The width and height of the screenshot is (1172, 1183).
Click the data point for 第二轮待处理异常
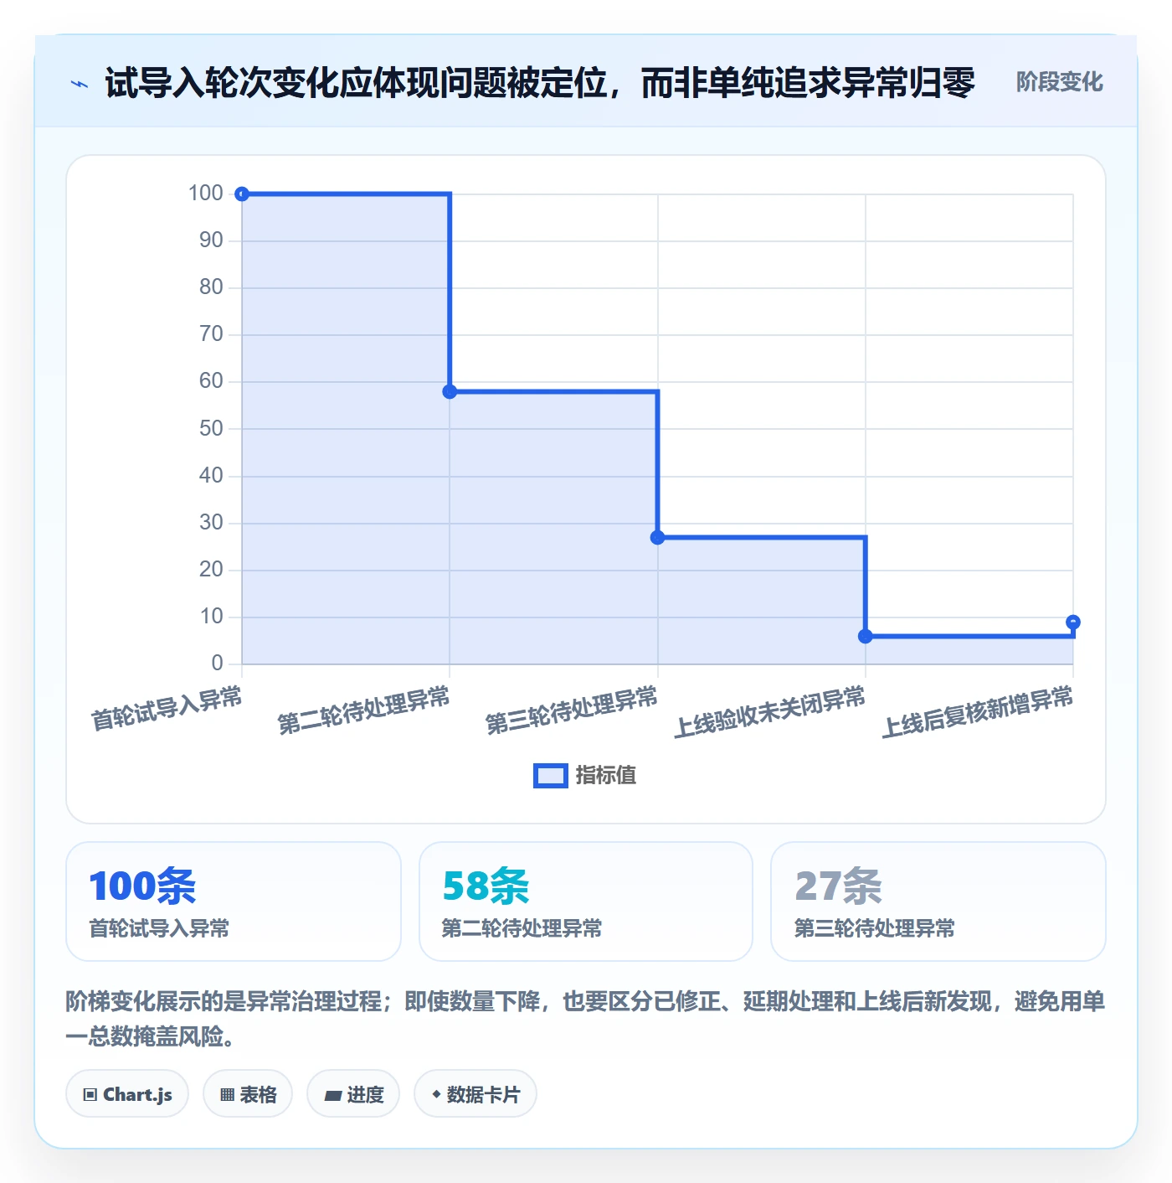450,391
